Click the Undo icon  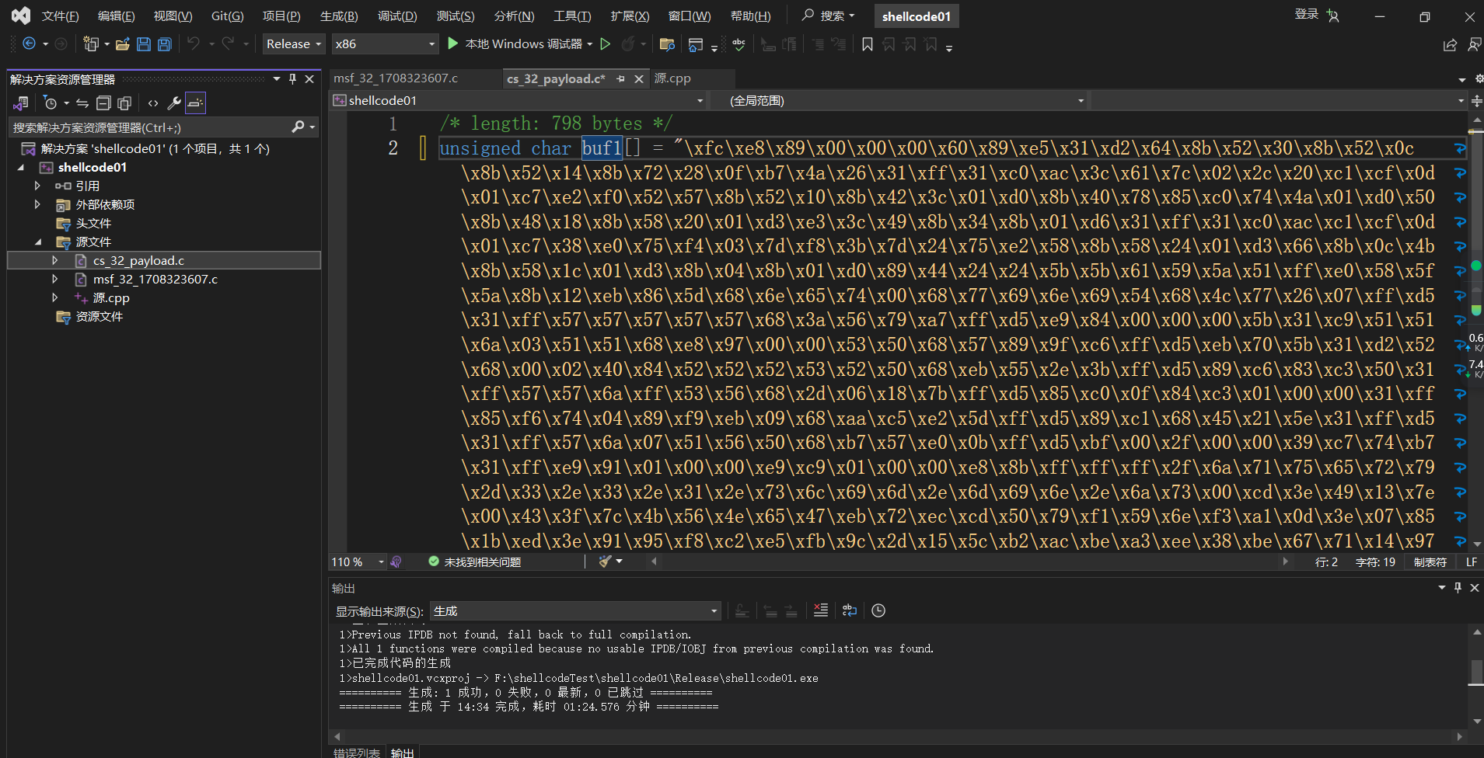point(194,44)
